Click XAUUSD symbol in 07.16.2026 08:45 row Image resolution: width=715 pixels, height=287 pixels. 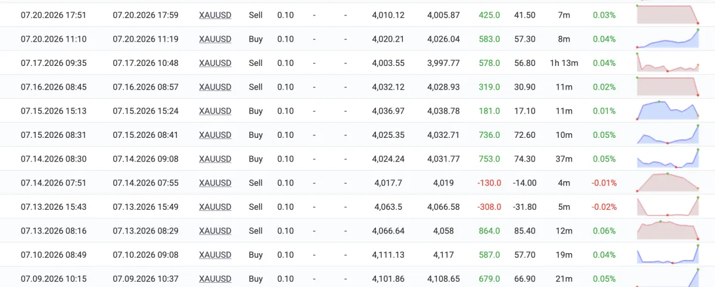(215, 87)
